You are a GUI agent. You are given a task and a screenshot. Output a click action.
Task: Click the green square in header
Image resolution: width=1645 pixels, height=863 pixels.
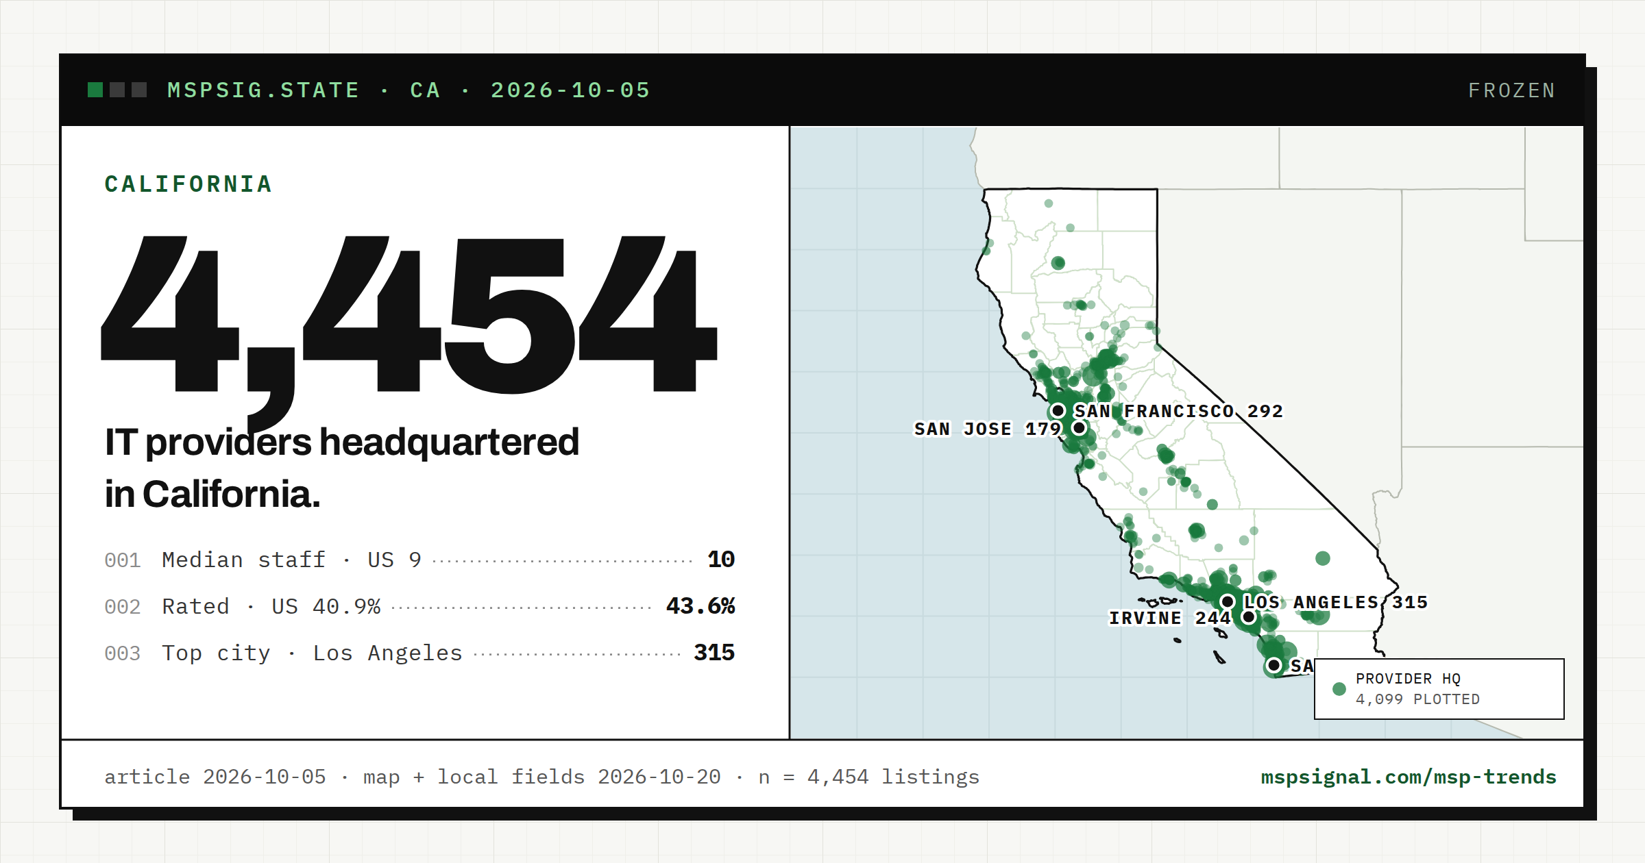[x=95, y=90]
